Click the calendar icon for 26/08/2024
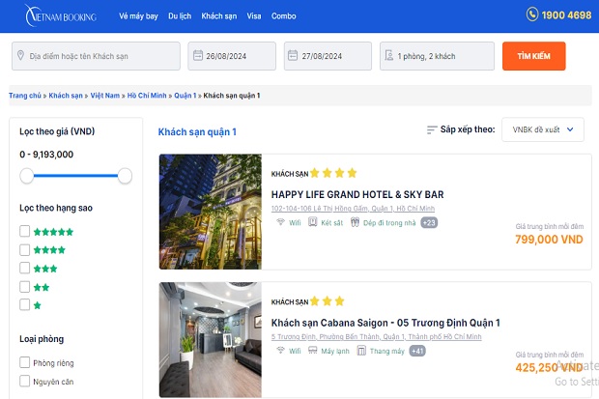The height and width of the screenshot is (399, 599). click(x=198, y=55)
